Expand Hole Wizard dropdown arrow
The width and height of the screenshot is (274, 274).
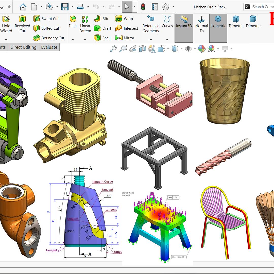pos(6,40)
